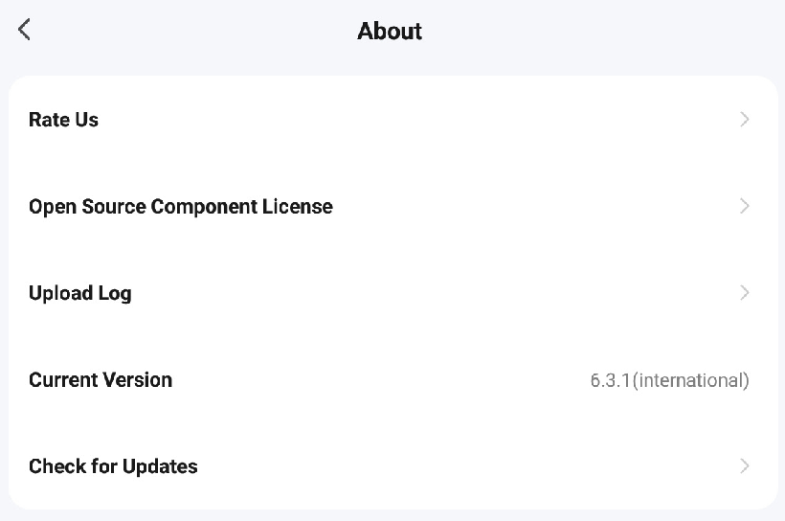Click the About page title
785x521 pixels.
tap(390, 31)
